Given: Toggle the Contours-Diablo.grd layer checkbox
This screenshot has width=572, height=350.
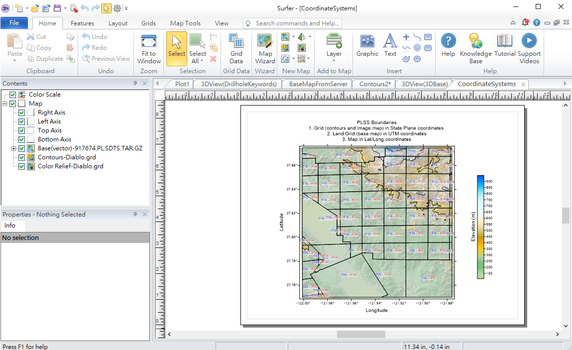Looking at the screenshot, I should [x=22, y=157].
